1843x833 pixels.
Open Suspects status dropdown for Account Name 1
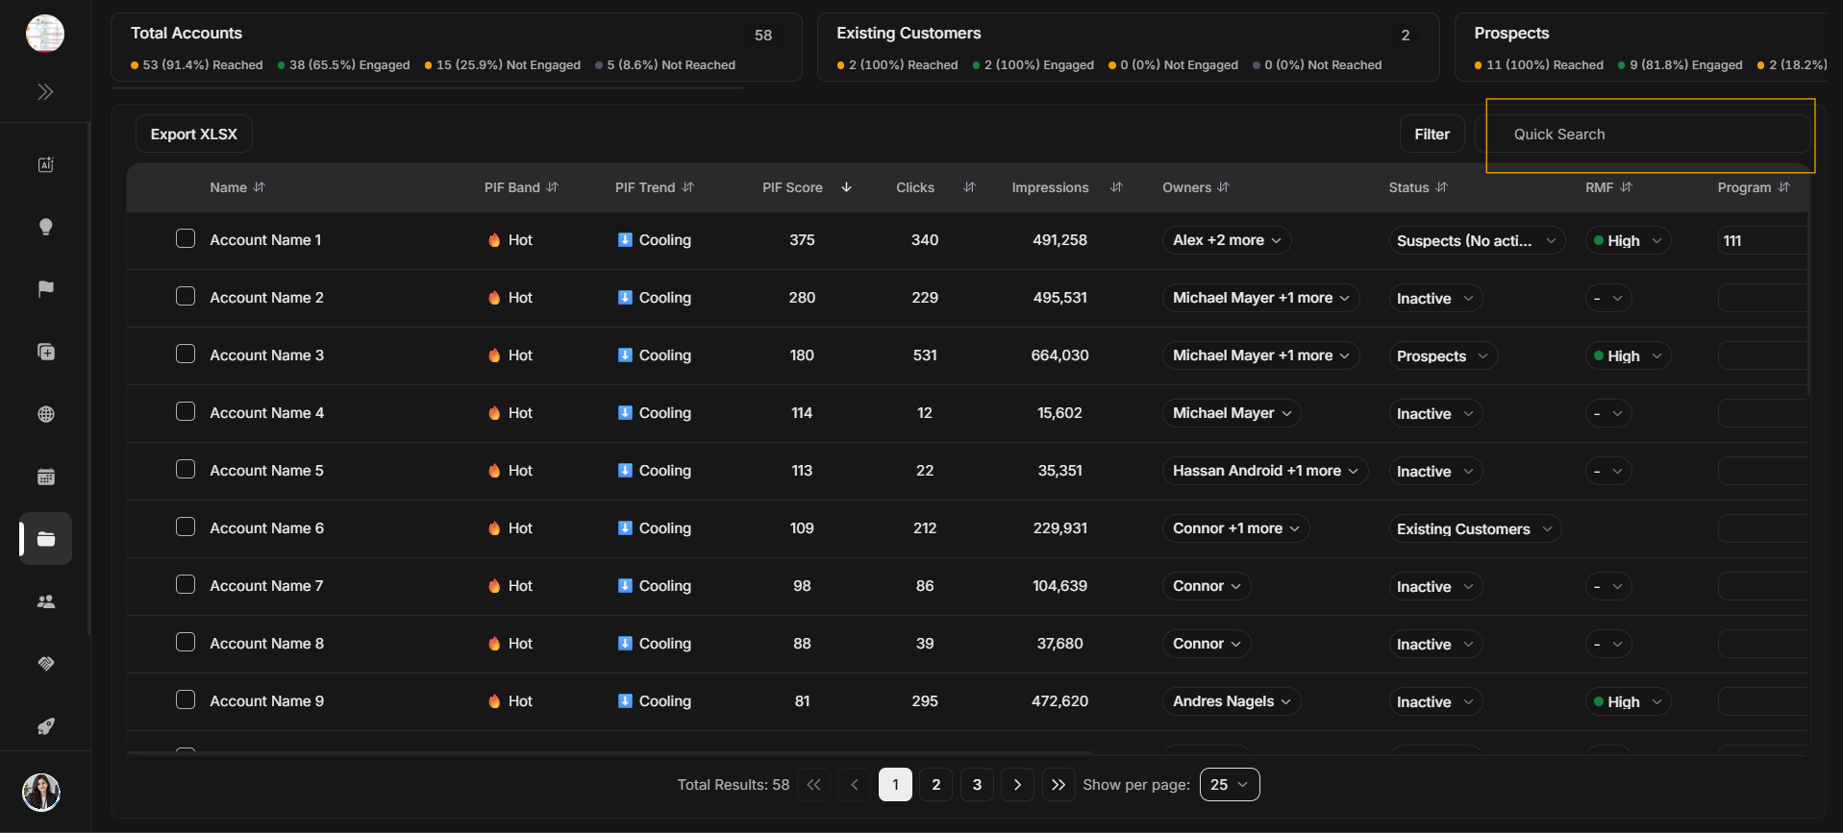(x=1476, y=240)
